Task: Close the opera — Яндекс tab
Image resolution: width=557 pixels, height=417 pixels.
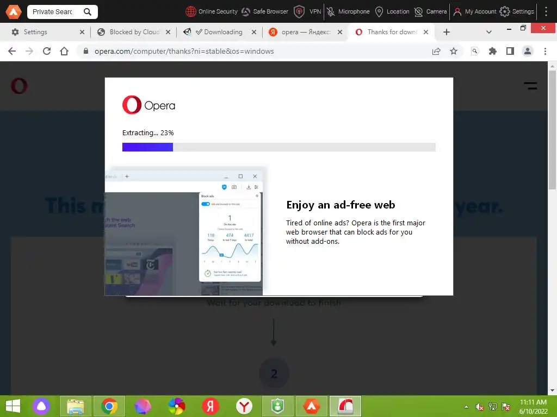Action: (340, 32)
